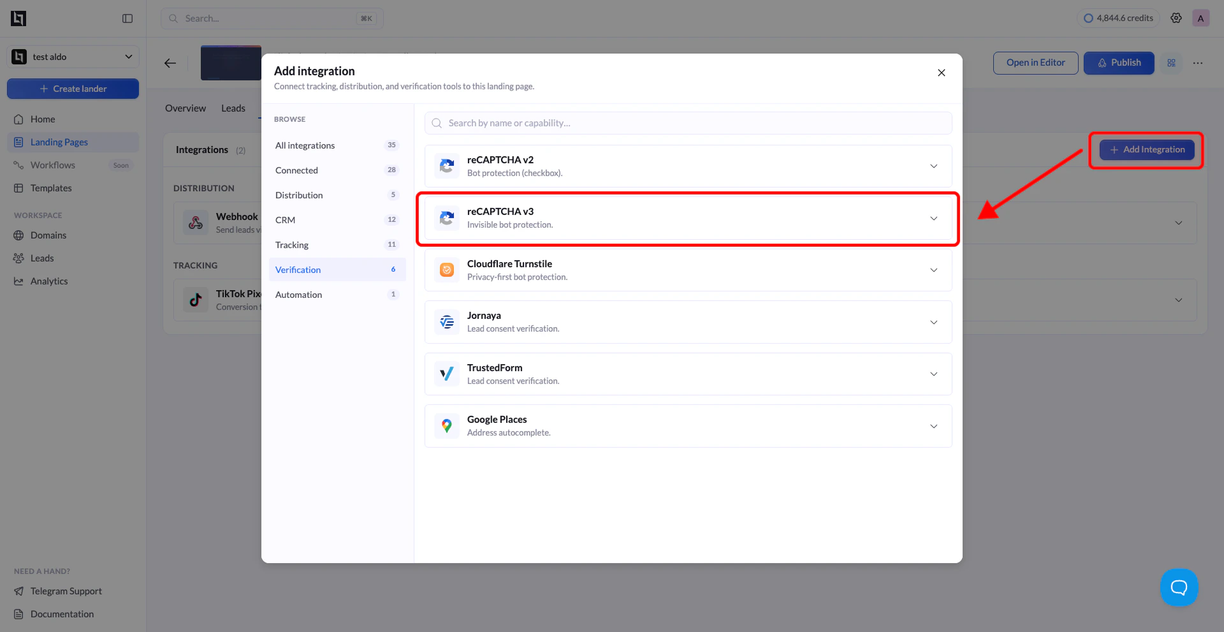
Task: Click the 'reCAPTCHA v2' title text
Action: 500,159
